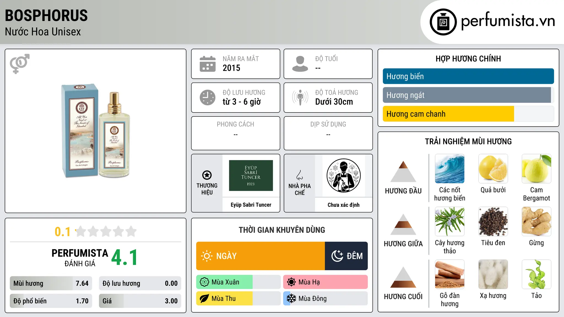Viewport: 564px width, 317px height.
Task: Click the unisex gender symbol icon
Action: 20,64
